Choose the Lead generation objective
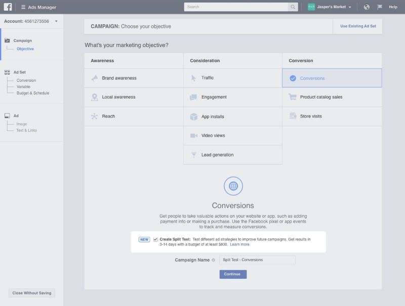The image size is (405, 306). [233, 155]
